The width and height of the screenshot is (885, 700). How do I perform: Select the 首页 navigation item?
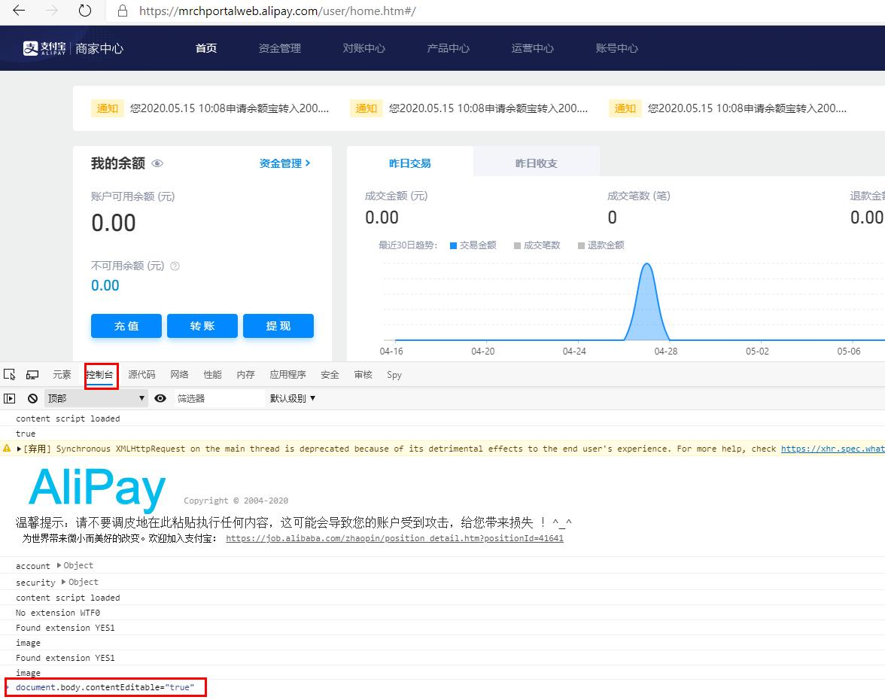[206, 48]
